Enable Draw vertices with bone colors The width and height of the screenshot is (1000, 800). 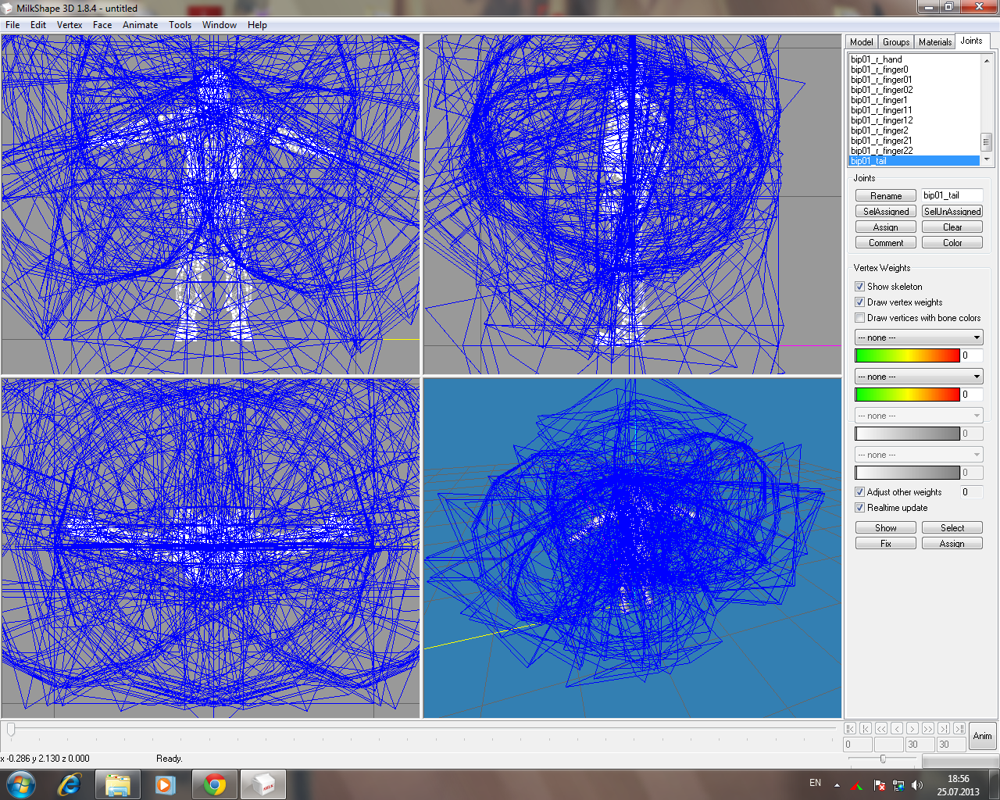[x=860, y=318]
